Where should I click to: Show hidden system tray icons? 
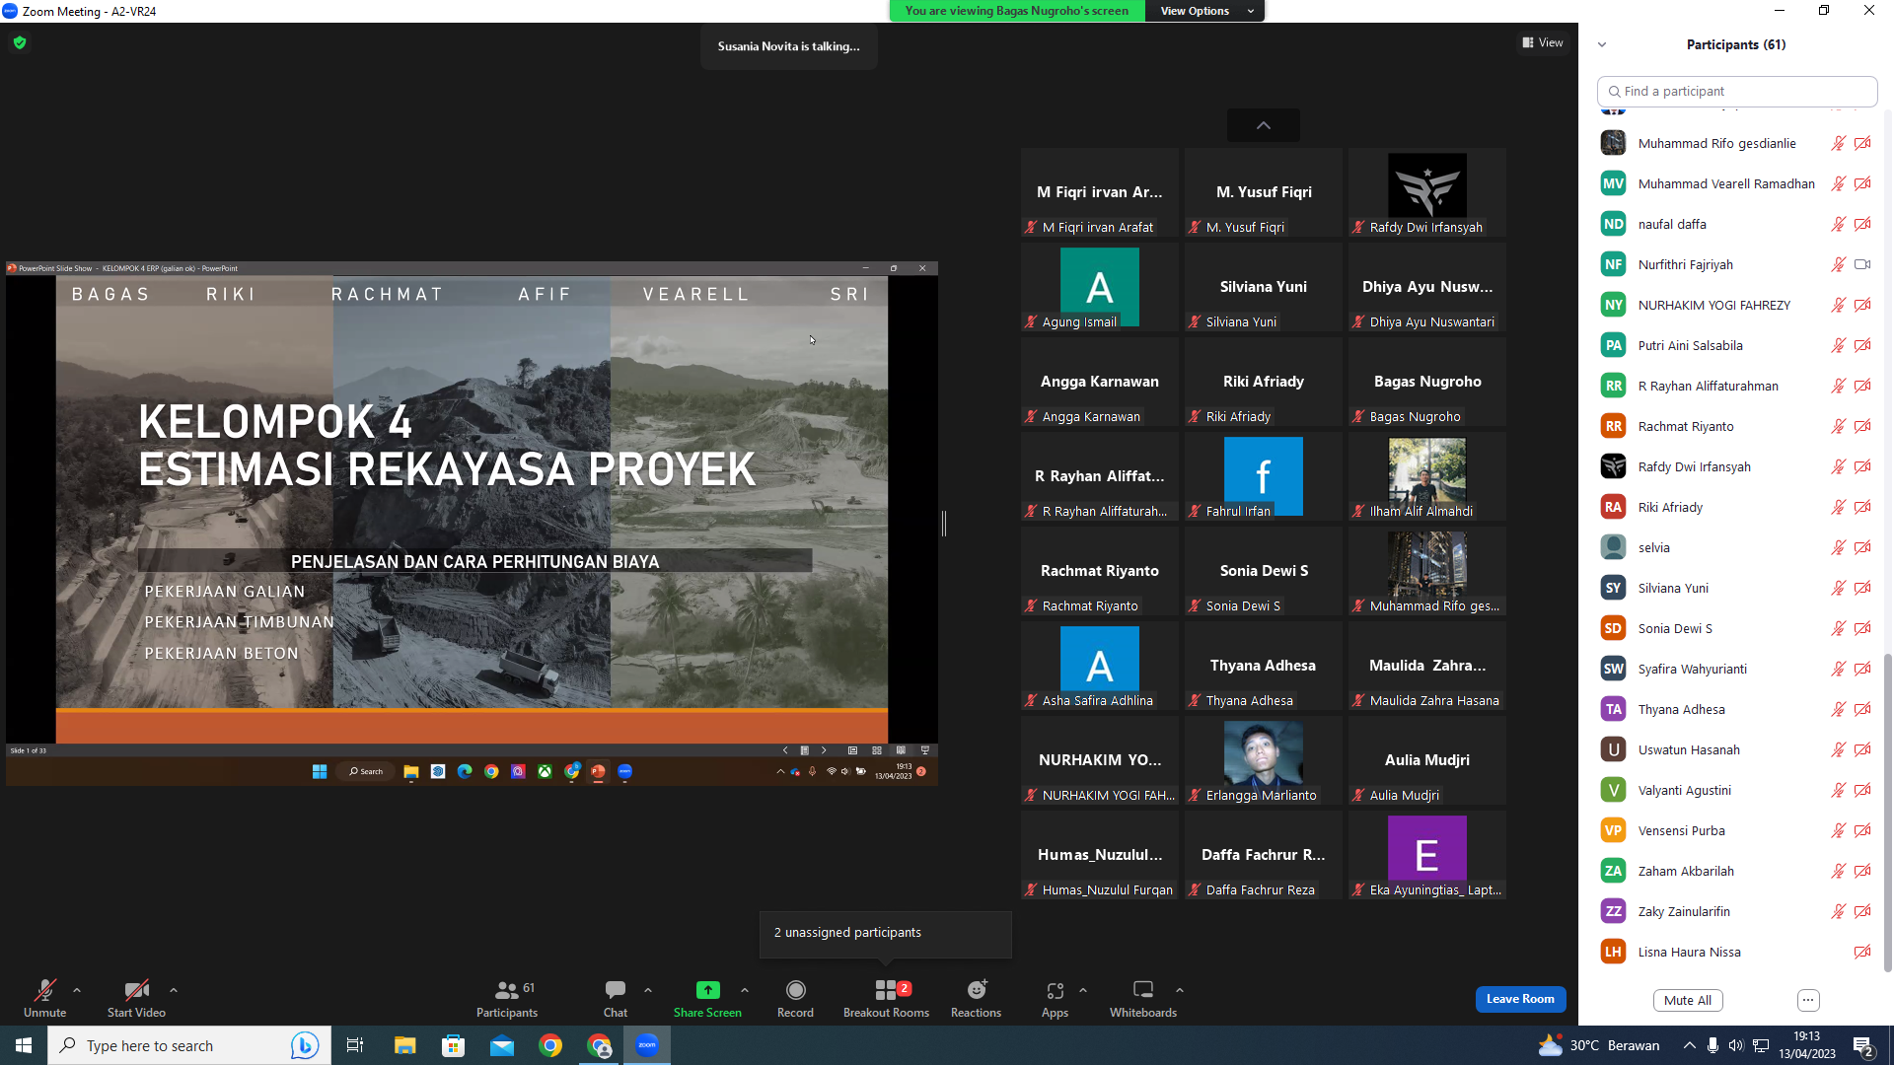[x=1690, y=1045]
